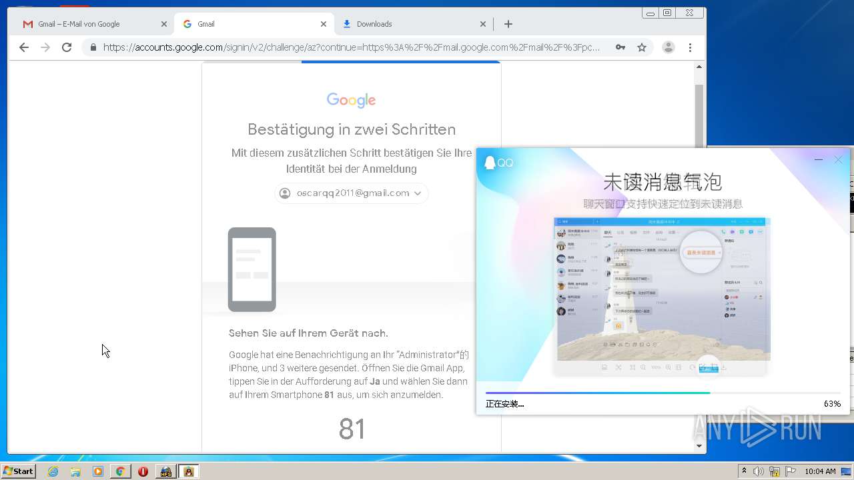Viewport: 854px width, 480px height.
Task: Click the HFS taskbar button
Action: [x=165, y=471]
